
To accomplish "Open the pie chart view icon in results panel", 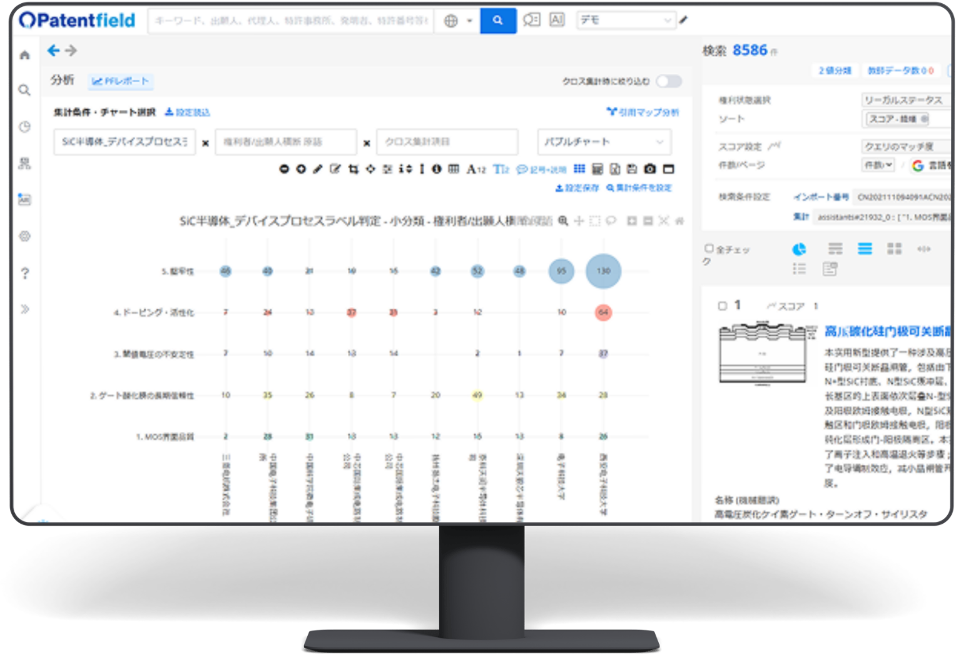I will pos(800,248).
